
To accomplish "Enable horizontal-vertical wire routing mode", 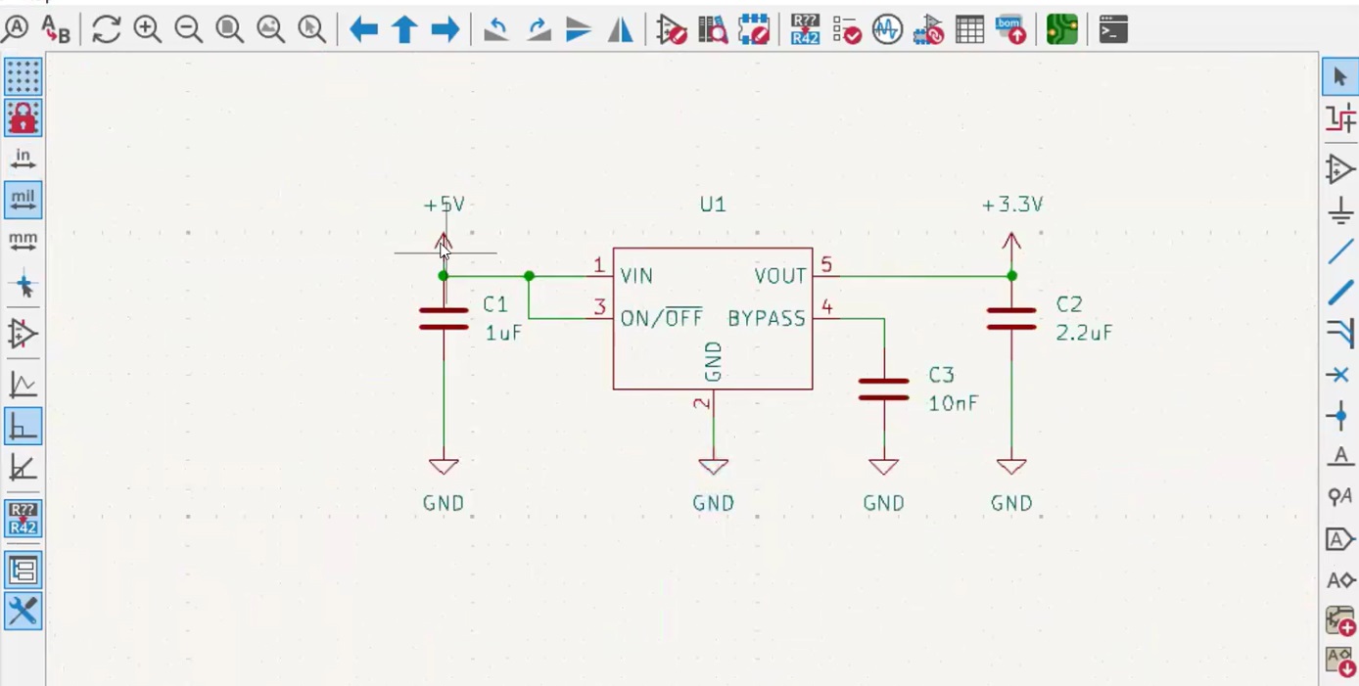I will (x=23, y=426).
